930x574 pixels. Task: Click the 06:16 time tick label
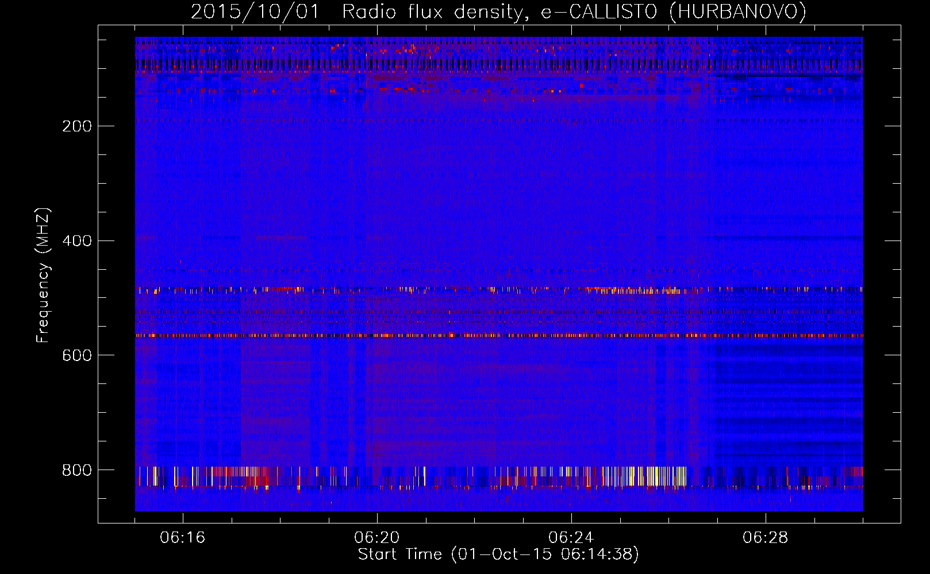coord(183,538)
